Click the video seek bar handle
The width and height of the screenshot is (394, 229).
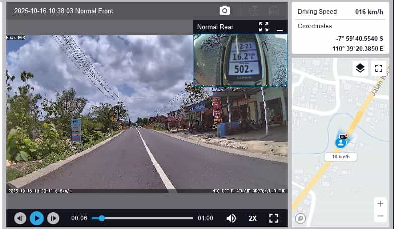[102, 218]
